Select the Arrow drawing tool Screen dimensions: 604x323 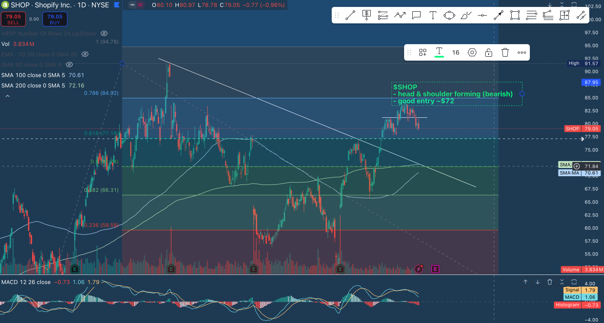pyautogui.click(x=499, y=15)
